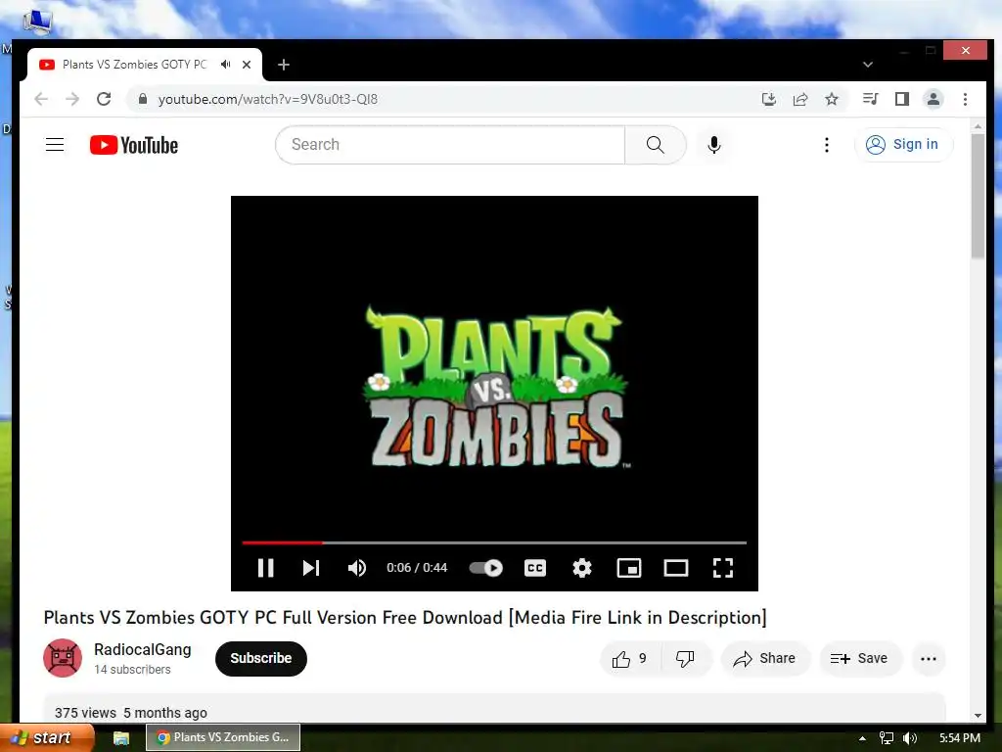Select the Plants VS Zombies GOTY tab
Screen dimensions: 1002x752
[145, 65]
